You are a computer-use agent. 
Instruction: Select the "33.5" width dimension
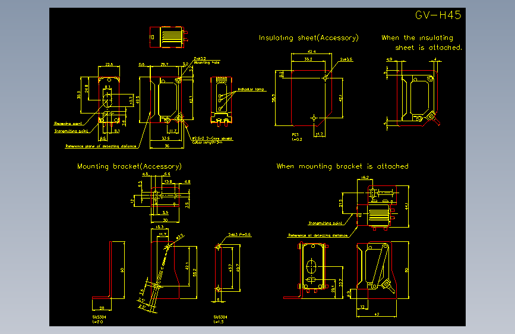click(x=166, y=138)
